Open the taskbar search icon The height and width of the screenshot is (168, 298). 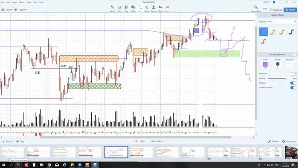pos(11,165)
